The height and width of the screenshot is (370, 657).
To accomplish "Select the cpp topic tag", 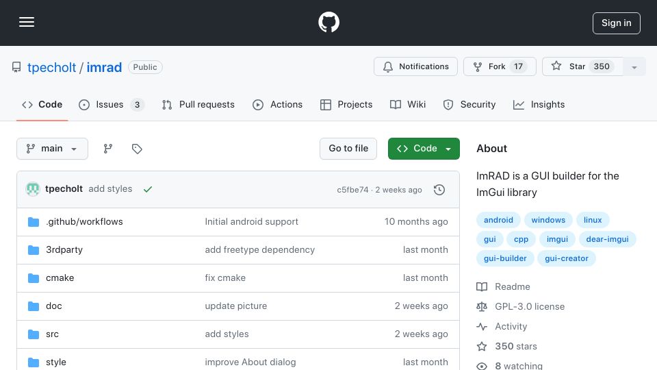I will 521,239.
